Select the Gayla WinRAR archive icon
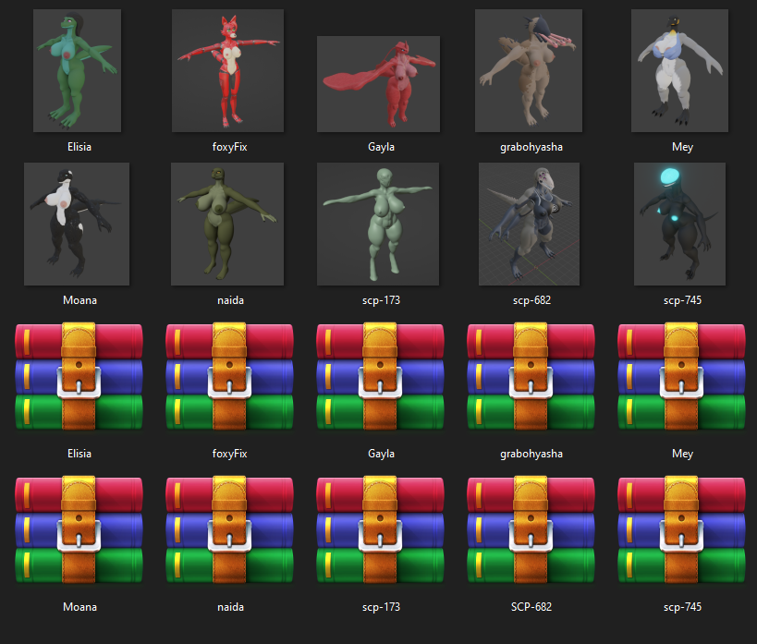The width and height of the screenshot is (757, 644). pos(380,376)
